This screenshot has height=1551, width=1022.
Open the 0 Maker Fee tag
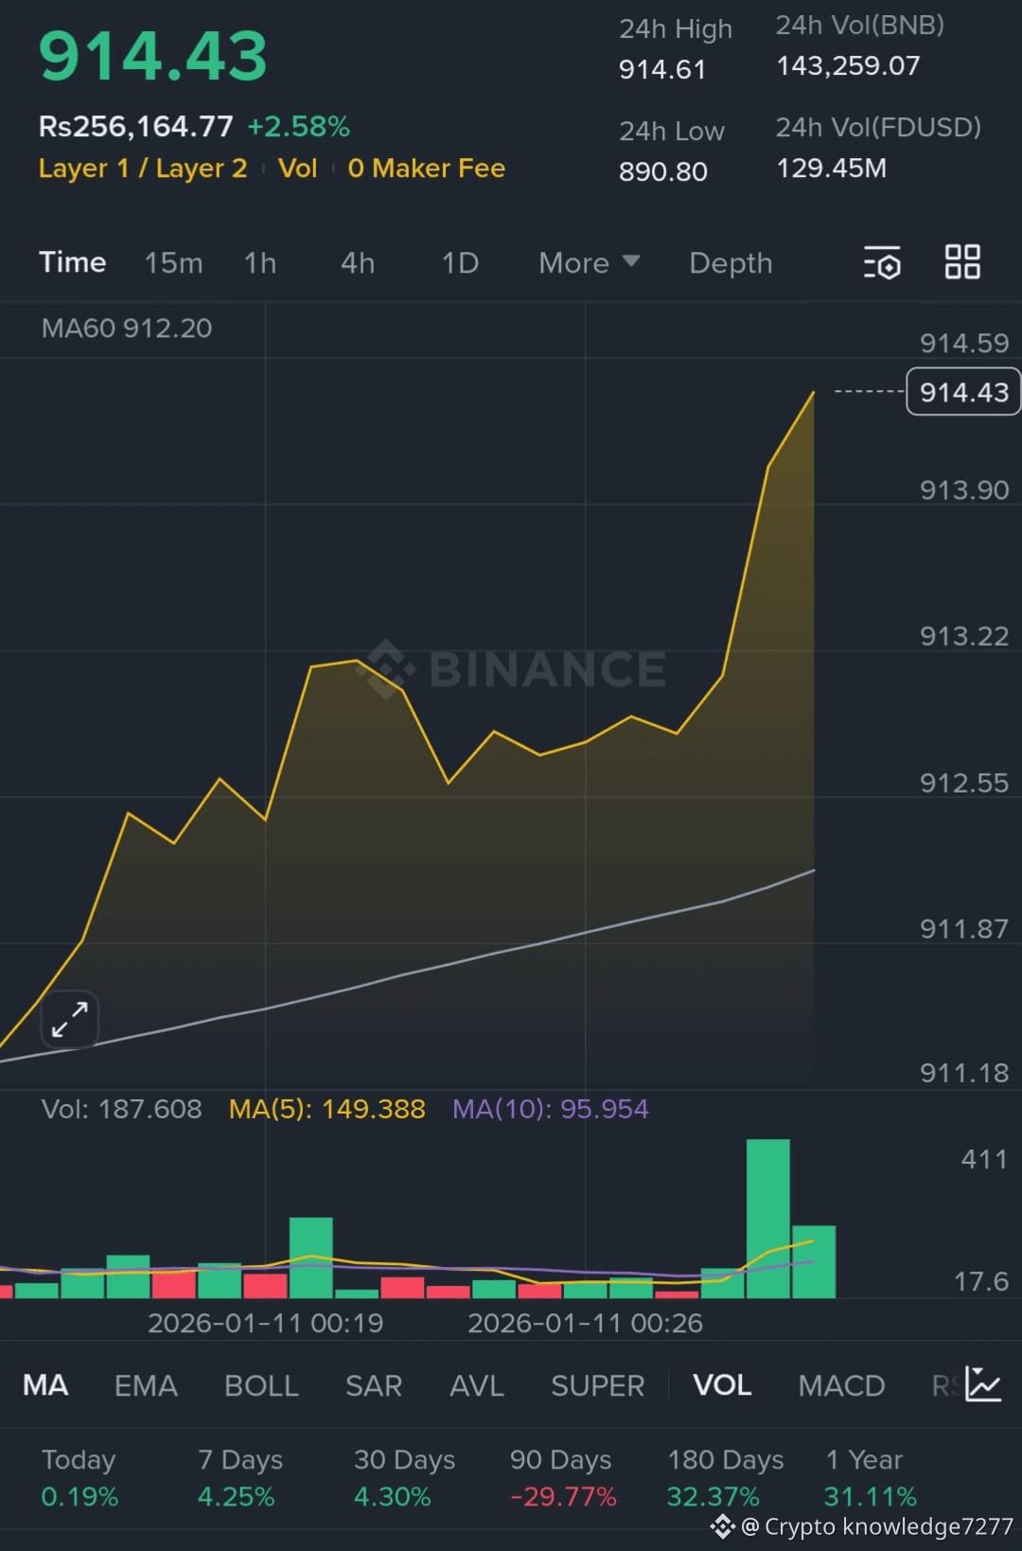pyautogui.click(x=426, y=169)
